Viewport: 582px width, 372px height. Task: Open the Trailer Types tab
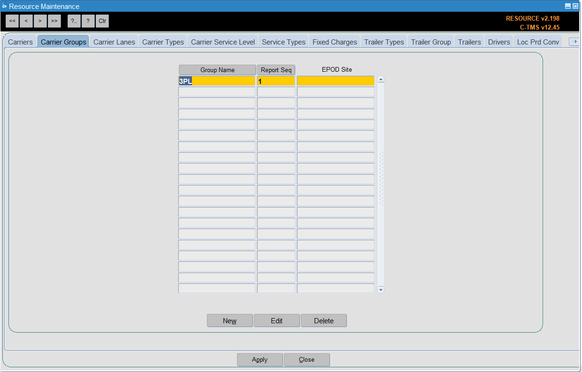(384, 42)
